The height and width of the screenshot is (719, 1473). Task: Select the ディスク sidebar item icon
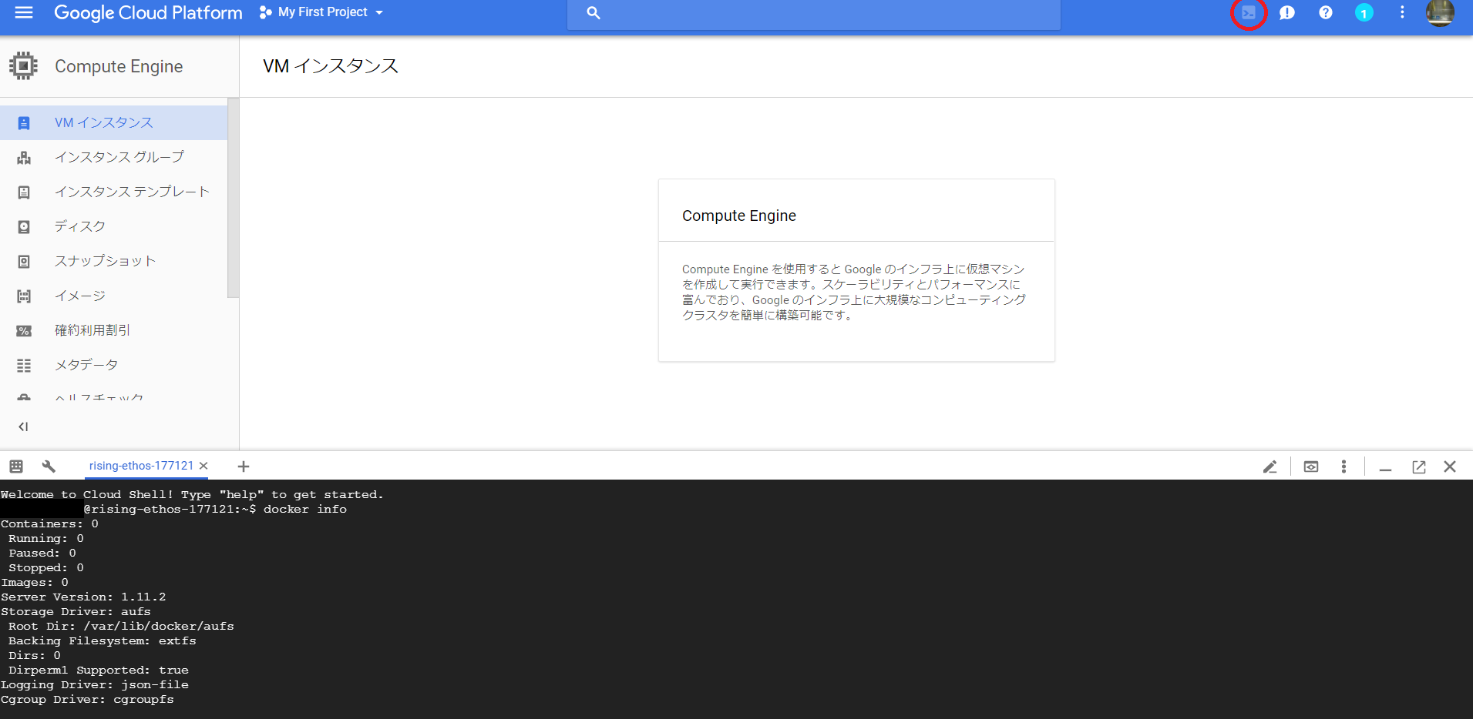point(24,226)
